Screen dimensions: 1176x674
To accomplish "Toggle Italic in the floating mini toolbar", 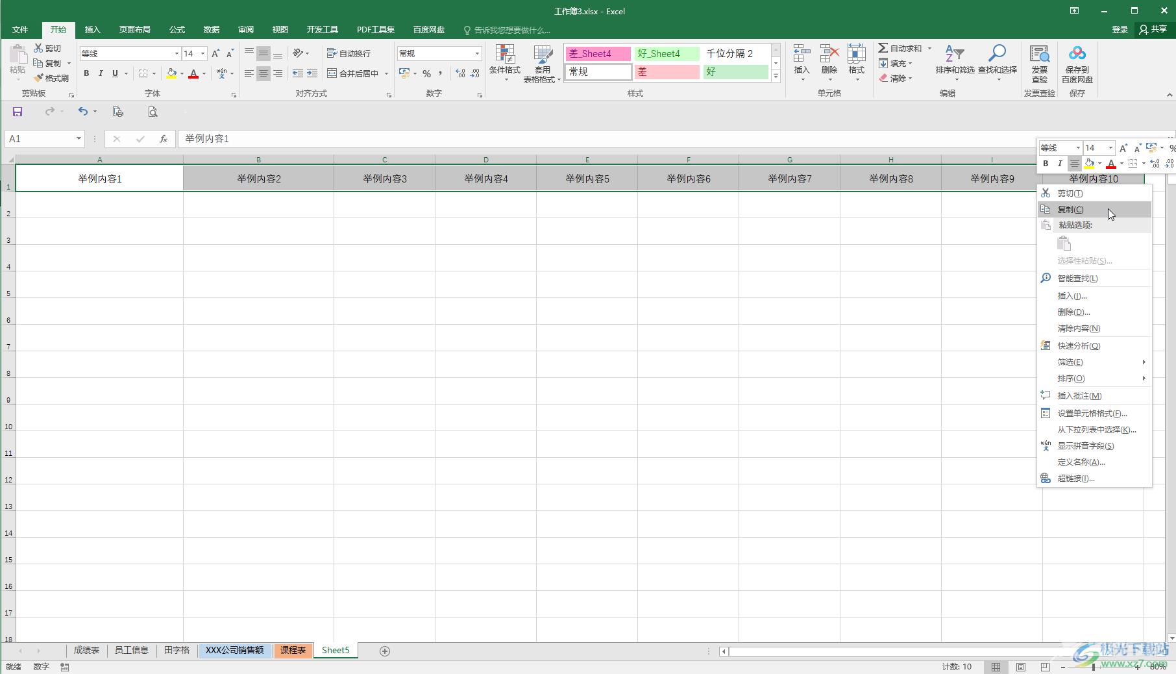I will tap(1060, 164).
